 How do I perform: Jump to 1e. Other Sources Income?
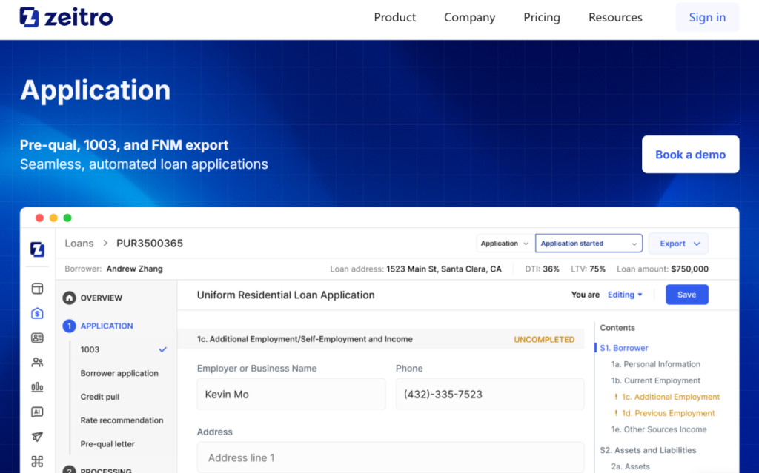(x=659, y=429)
